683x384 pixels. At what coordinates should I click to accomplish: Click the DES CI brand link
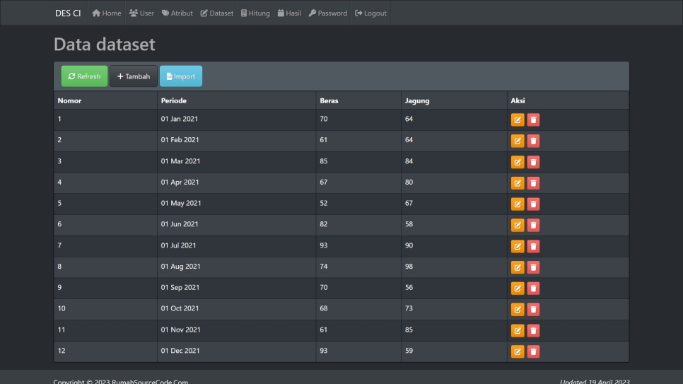[x=68, y=13]
